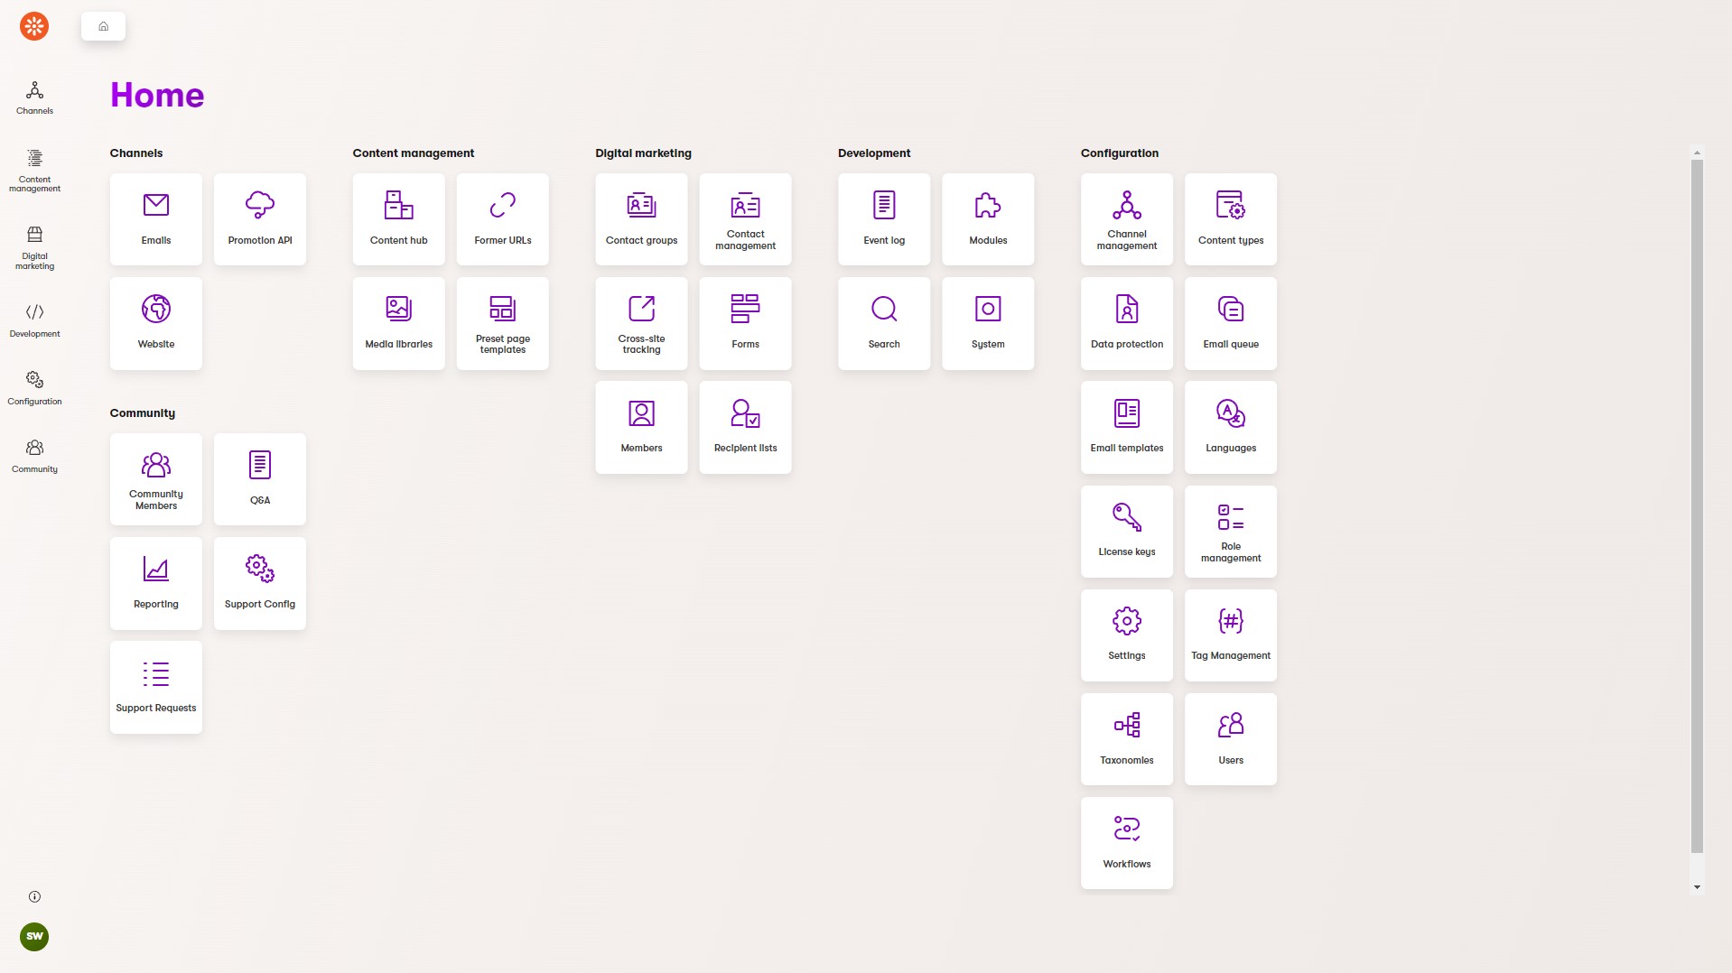Open the License keys tile
1732x973 pixels.
click(x=1127, y=532)
